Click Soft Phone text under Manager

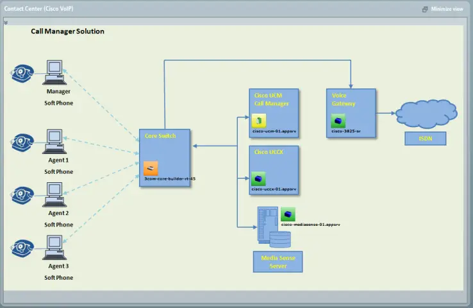(58, 103)
